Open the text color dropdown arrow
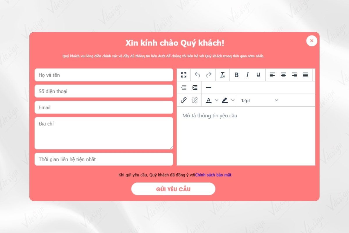 click(216, 100)
